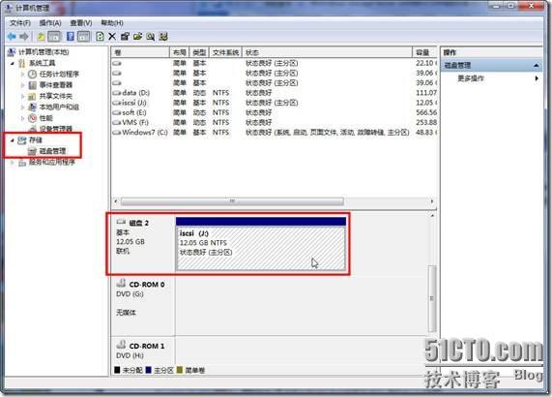The height and width of the screenshot is (397, 552).
Task: Click the blue Help question mark icon
Action: point(71,37)
